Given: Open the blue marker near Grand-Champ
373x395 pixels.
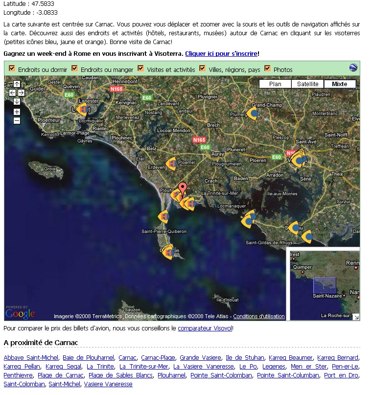Looking at the screenshot, I should point(253,114).
